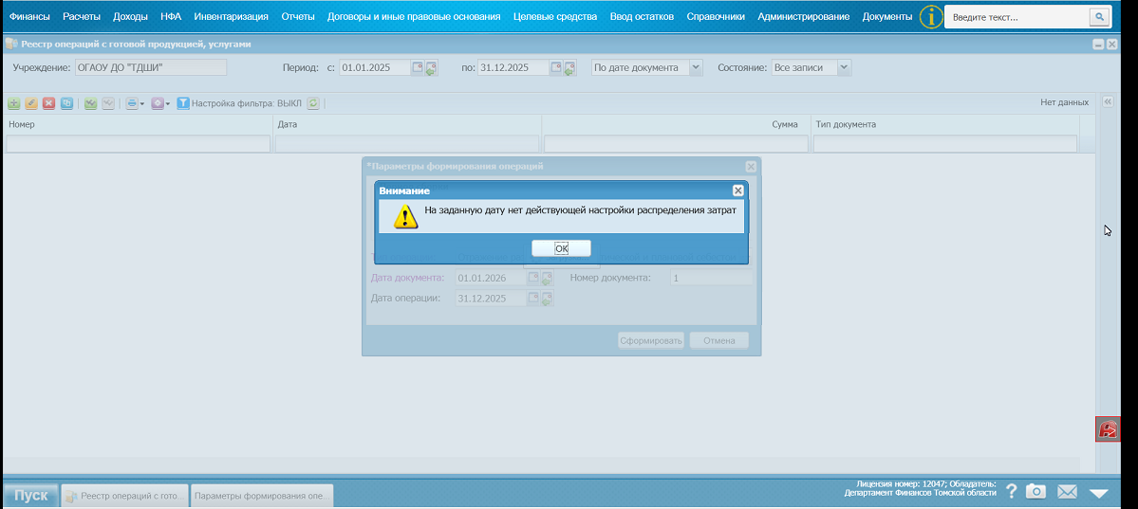The width and height of the screenshot is (1138, 509).
Task: Click the white down arrow icon in taskbar
Action: [1099, 493]
